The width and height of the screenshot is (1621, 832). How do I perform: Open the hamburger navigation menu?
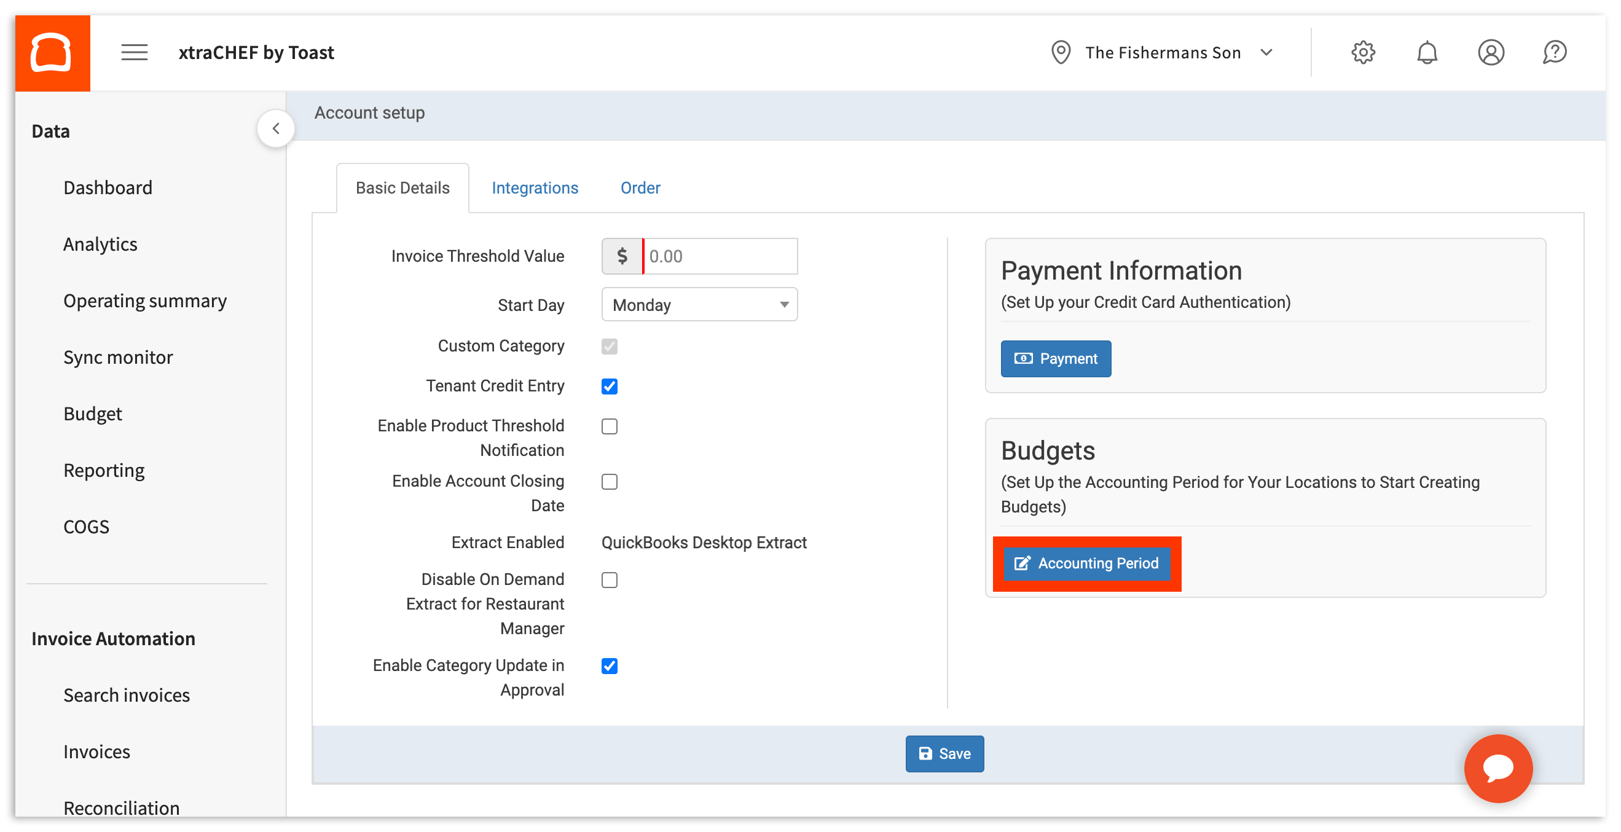pos(133,52)
